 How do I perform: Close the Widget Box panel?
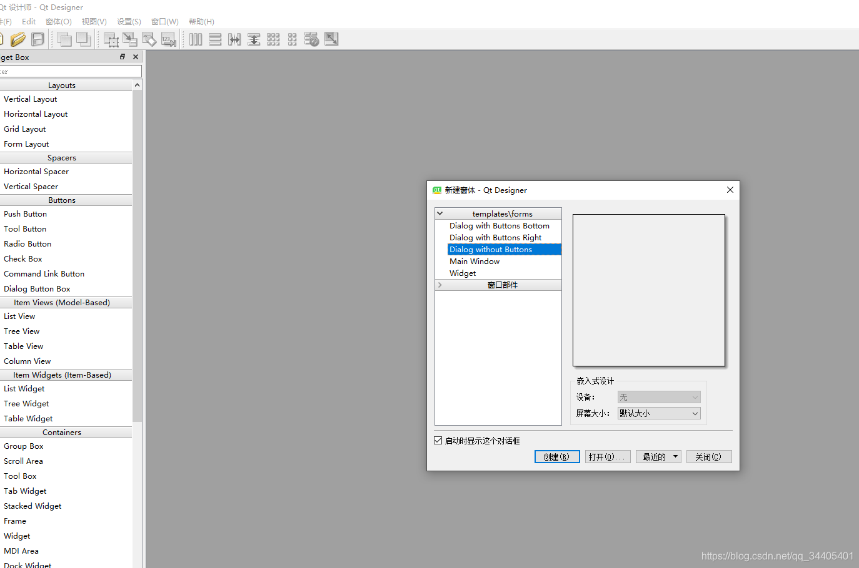136,57
